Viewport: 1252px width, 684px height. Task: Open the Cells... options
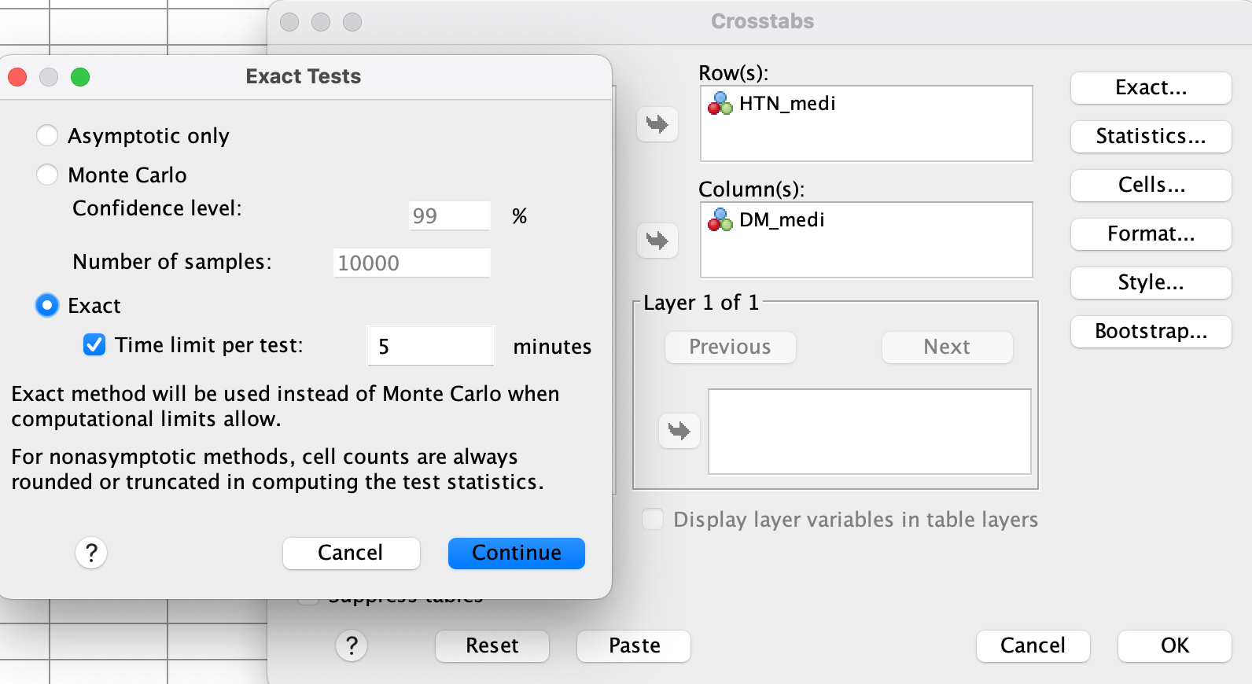click(x=1151, y=185)
